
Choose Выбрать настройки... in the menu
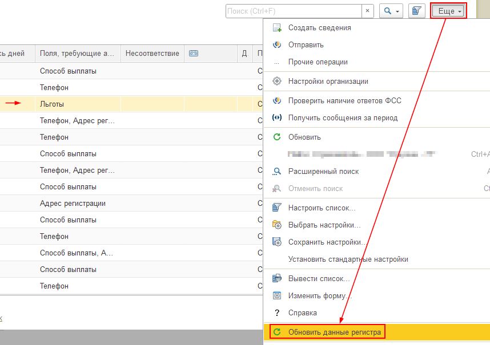376,225
